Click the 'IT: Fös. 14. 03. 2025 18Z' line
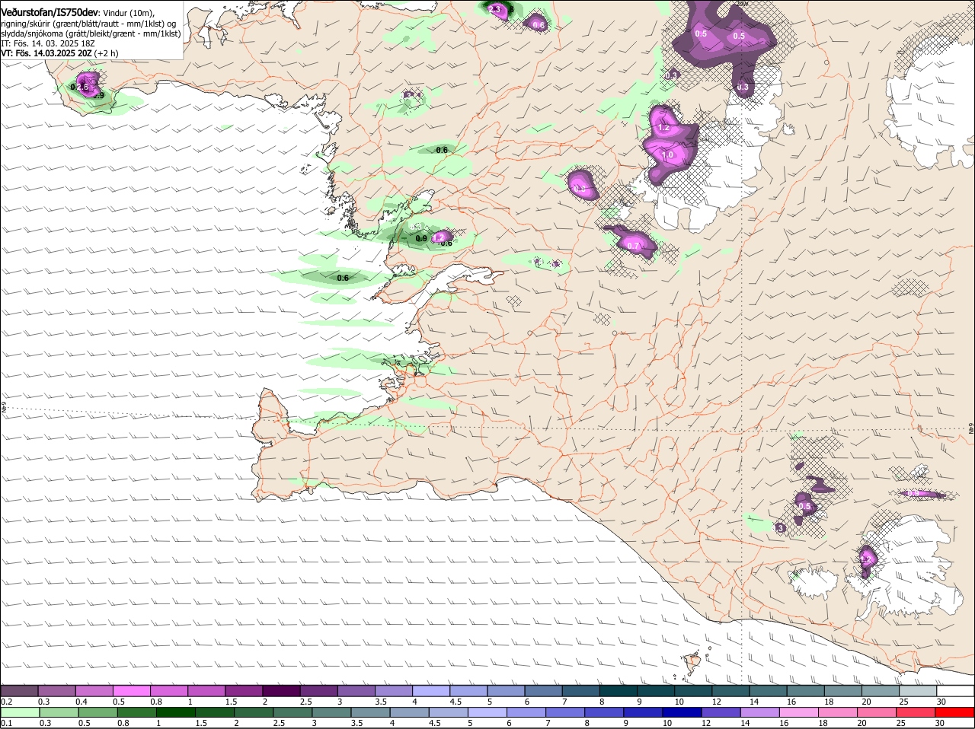 coord(47,43)
